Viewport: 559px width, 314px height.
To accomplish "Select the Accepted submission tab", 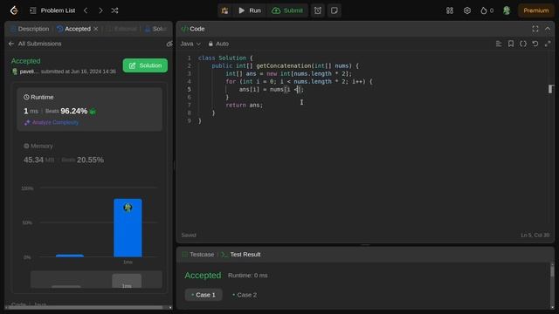I will (x=73, y=29).
